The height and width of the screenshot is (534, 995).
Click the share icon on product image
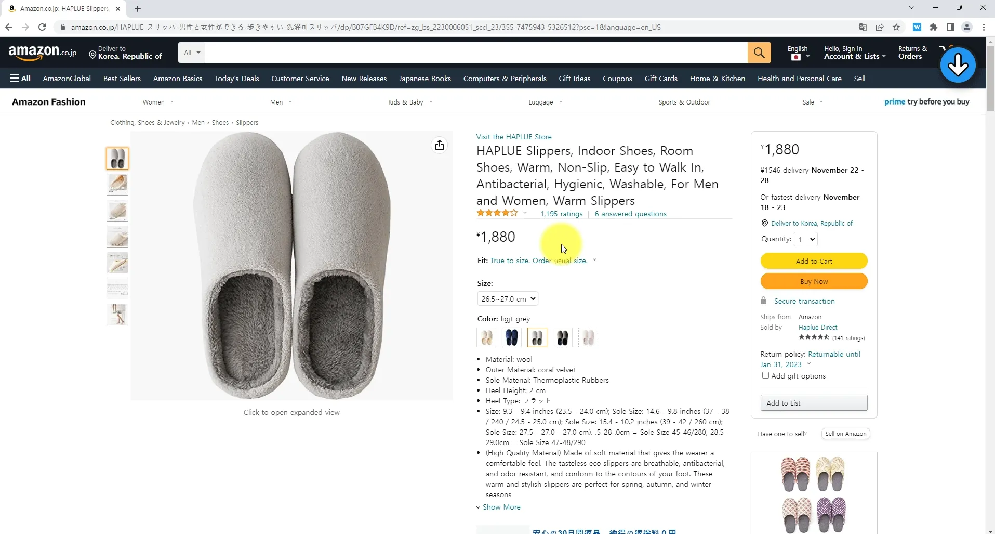point(440,146)
